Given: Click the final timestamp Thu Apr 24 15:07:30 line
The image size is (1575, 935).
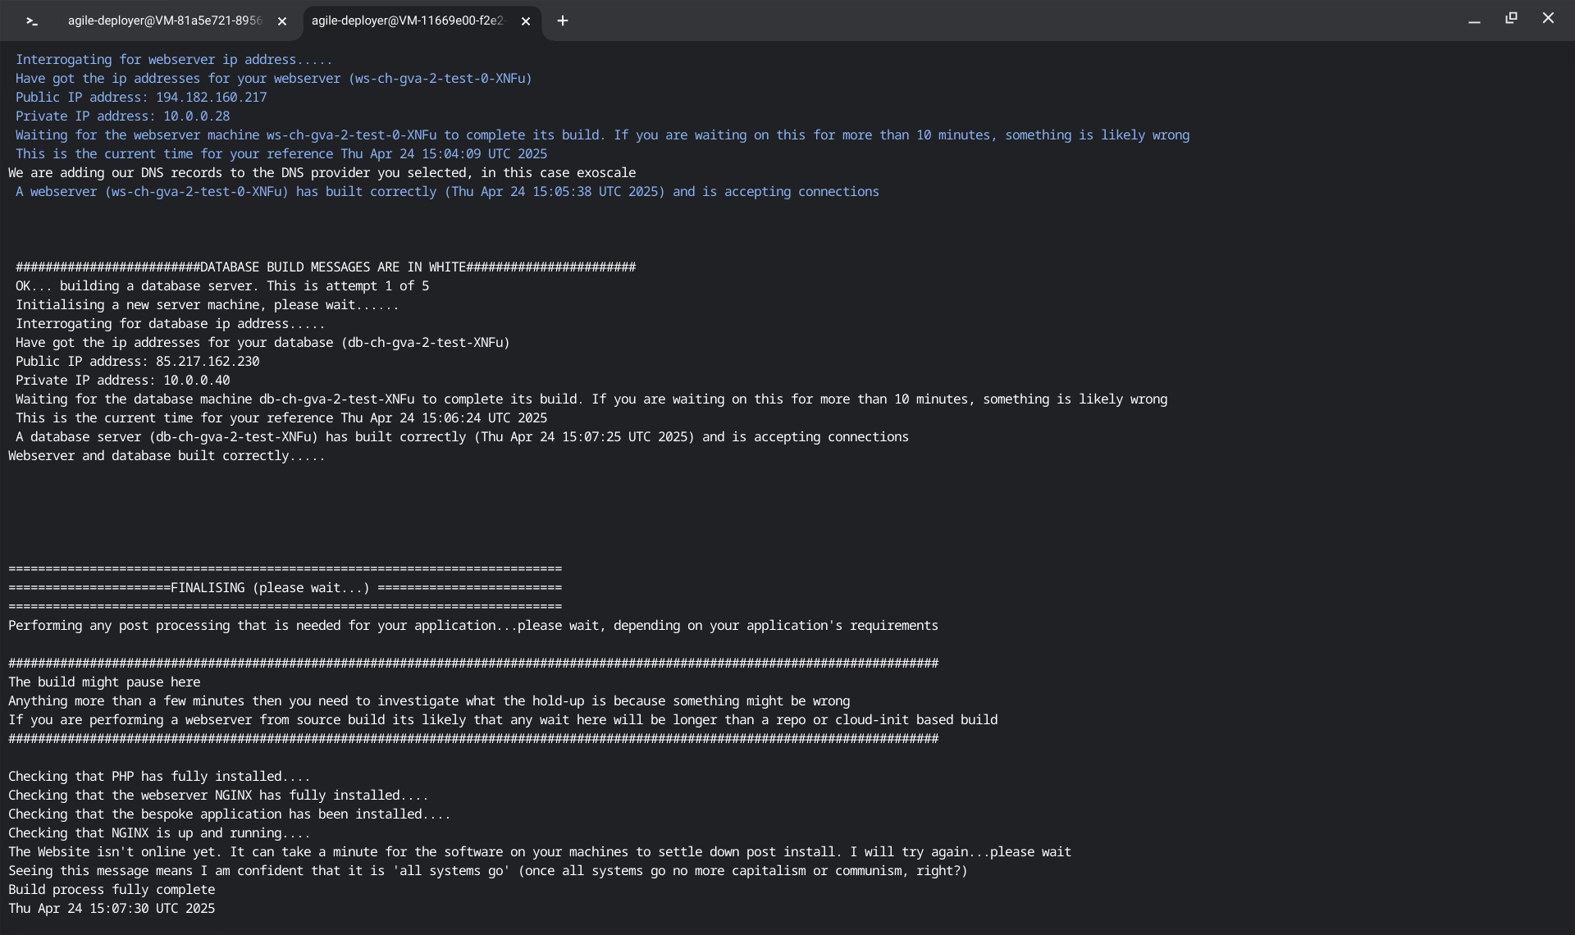Looking at the screenshot, I should point(112,908).
